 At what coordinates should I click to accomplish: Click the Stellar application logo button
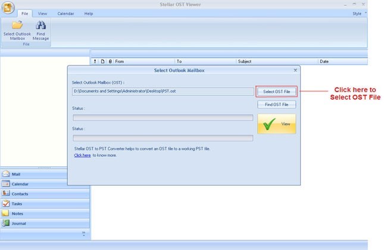[8, 7]
